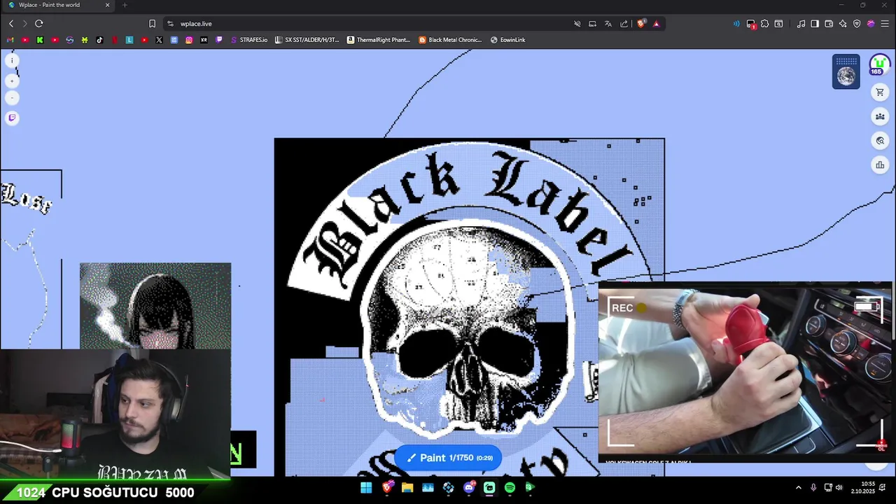896x504 pixels.
Task: Open the music playlist toolbar icon
Action: [x=801, y=24]
